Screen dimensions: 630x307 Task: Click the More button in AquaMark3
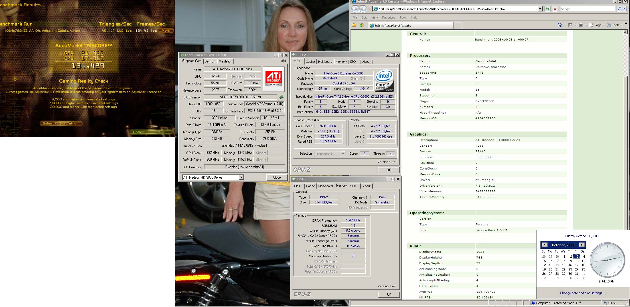point(166,31)
